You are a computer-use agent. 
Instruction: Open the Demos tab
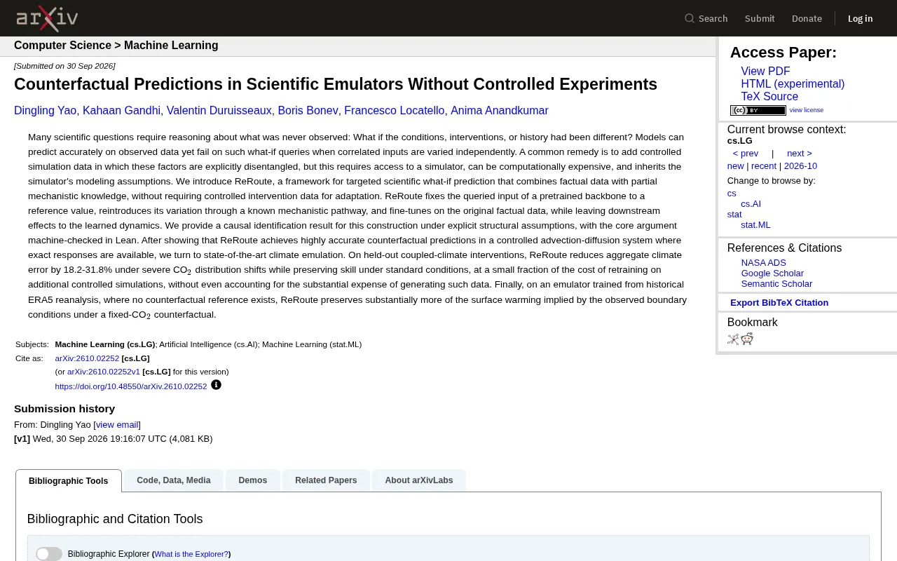pos(252,480)
